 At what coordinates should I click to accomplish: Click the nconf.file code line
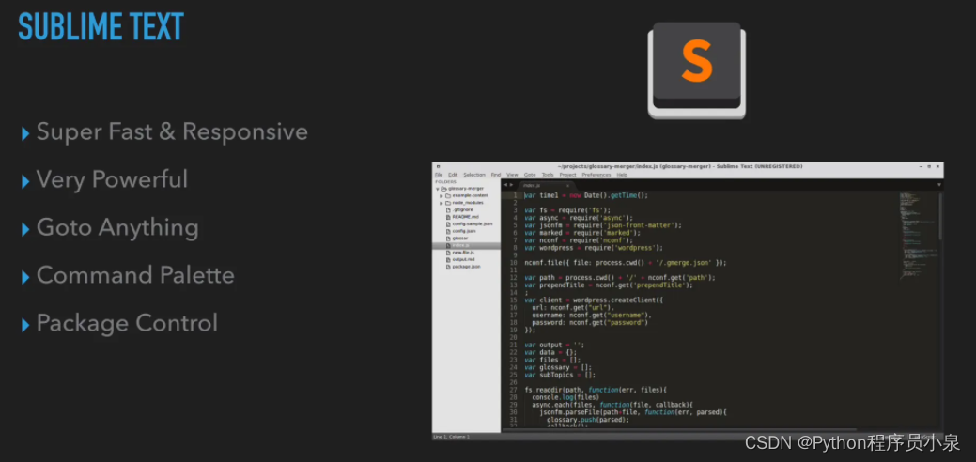point(625,263)
